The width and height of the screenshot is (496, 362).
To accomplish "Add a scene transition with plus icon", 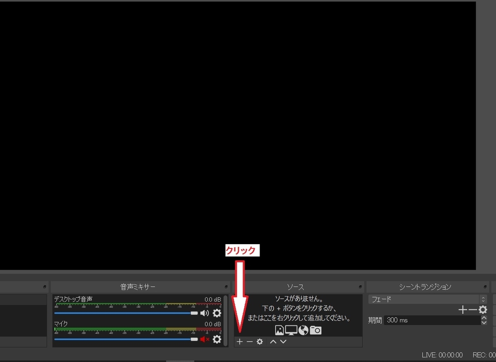I will click(x=463, y=310).
